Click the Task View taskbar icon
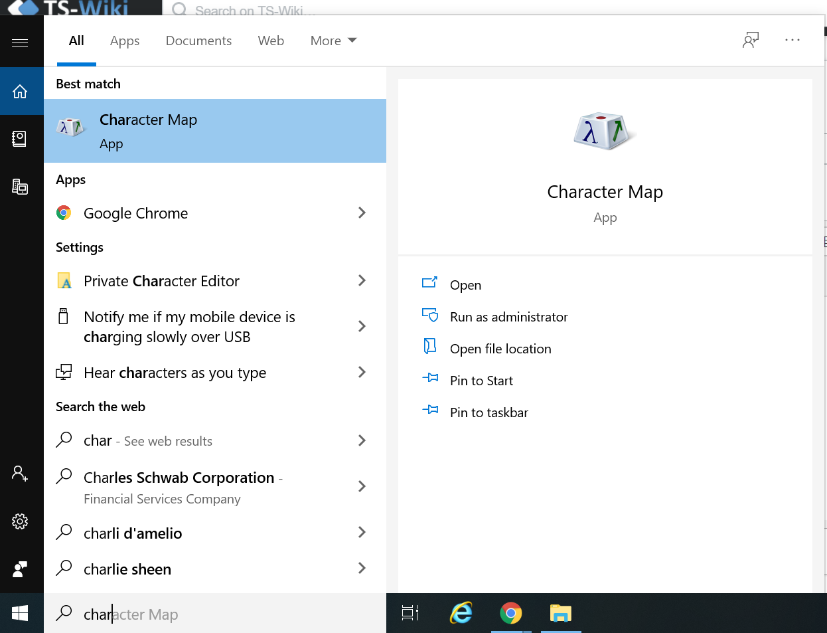Image resolution: width=827 pixels, height=633 pixels. (410, 613)
